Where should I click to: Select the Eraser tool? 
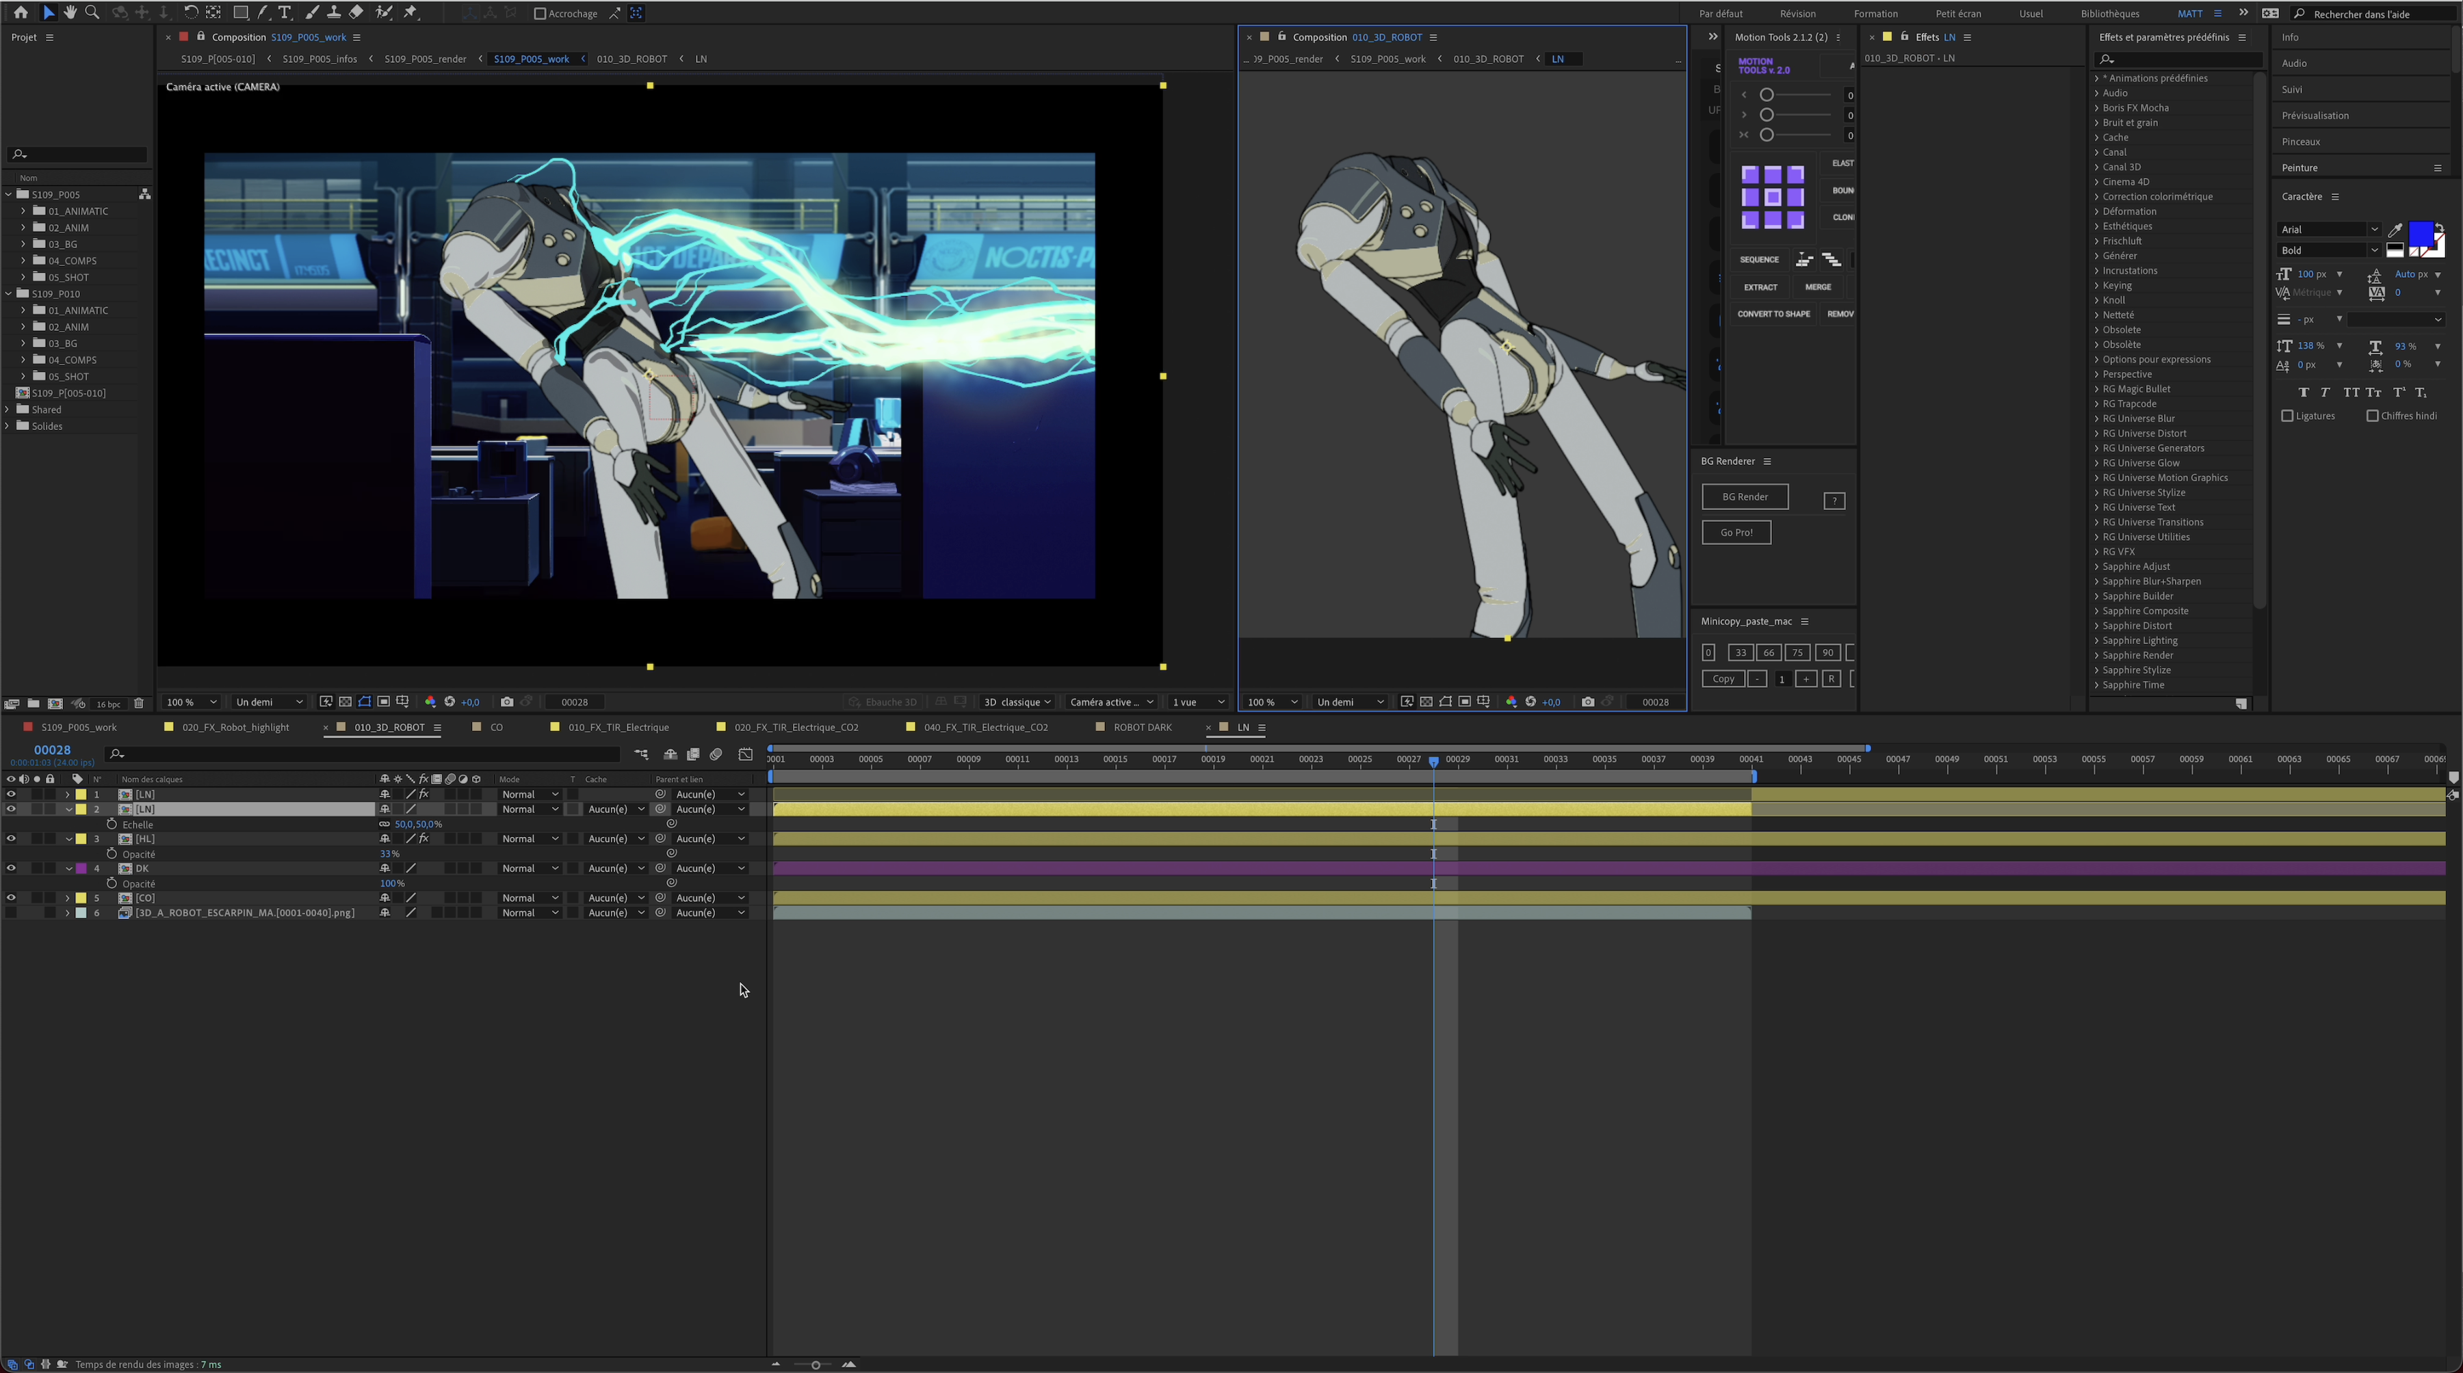pos(356,12)
